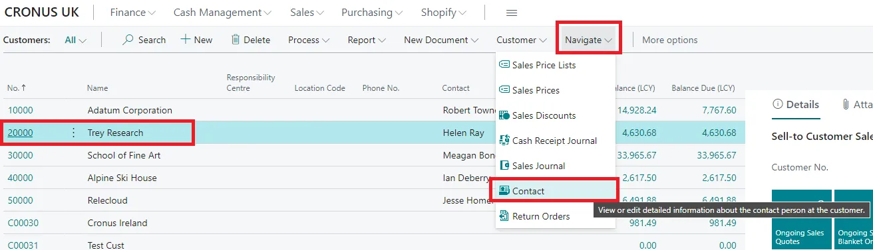Screen dimensions: 873x250
Task: Click the Sales Price Lists icon
Action: coord(504,65)
